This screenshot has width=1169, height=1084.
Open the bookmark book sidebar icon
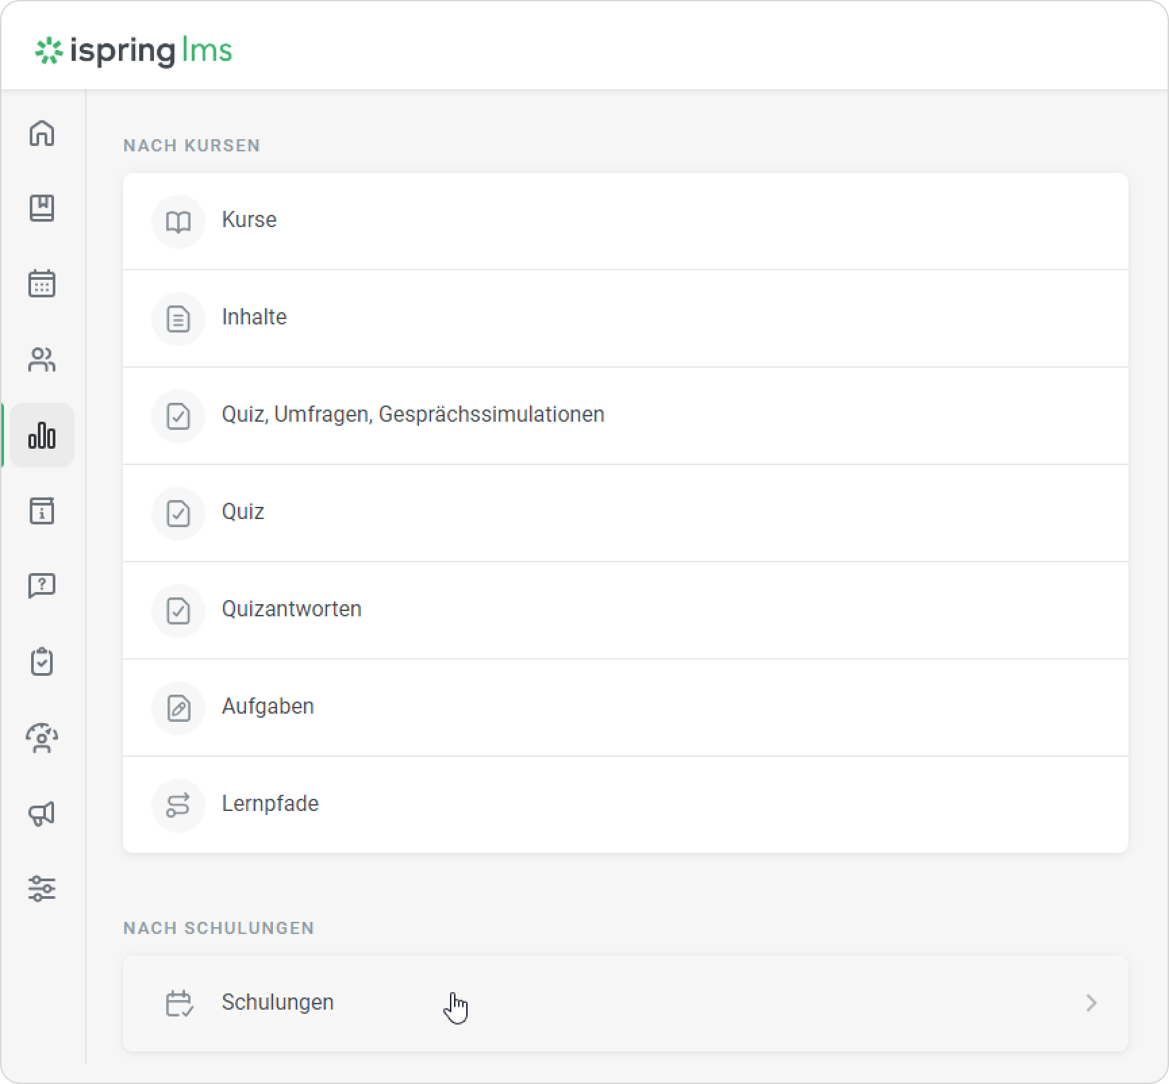[x=42, y=208]
